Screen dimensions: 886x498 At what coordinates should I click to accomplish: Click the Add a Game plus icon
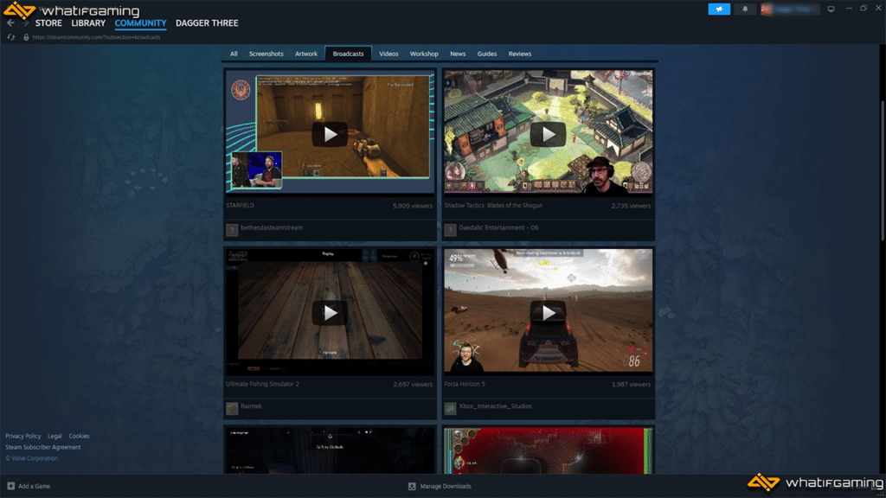pos(10,486)
